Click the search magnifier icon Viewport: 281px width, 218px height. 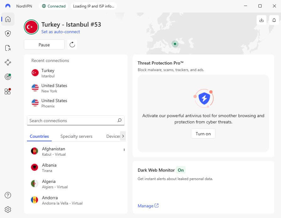click(x=119, y=120)
